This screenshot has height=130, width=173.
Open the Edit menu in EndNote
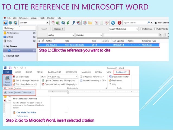coord(15,18)
